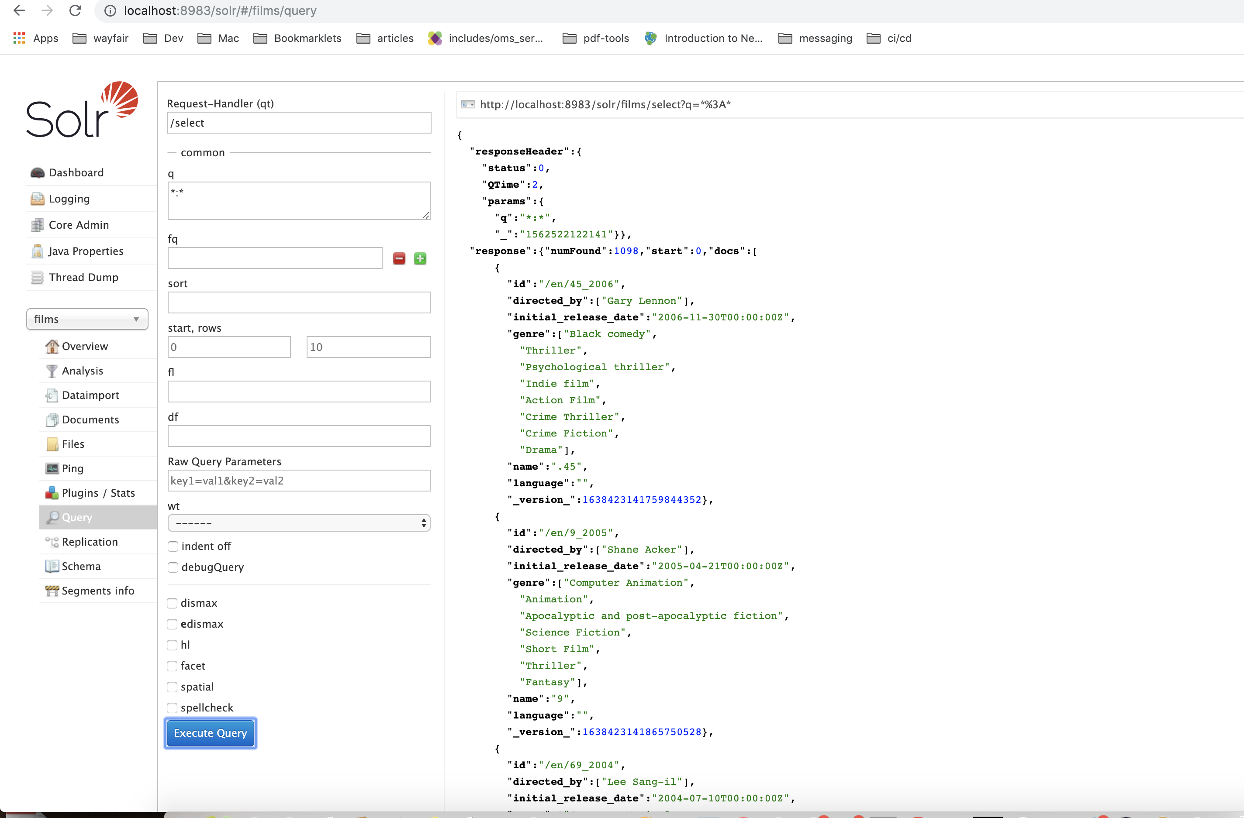Reload the browser page
1244x818 pixels.
point(75,10)
